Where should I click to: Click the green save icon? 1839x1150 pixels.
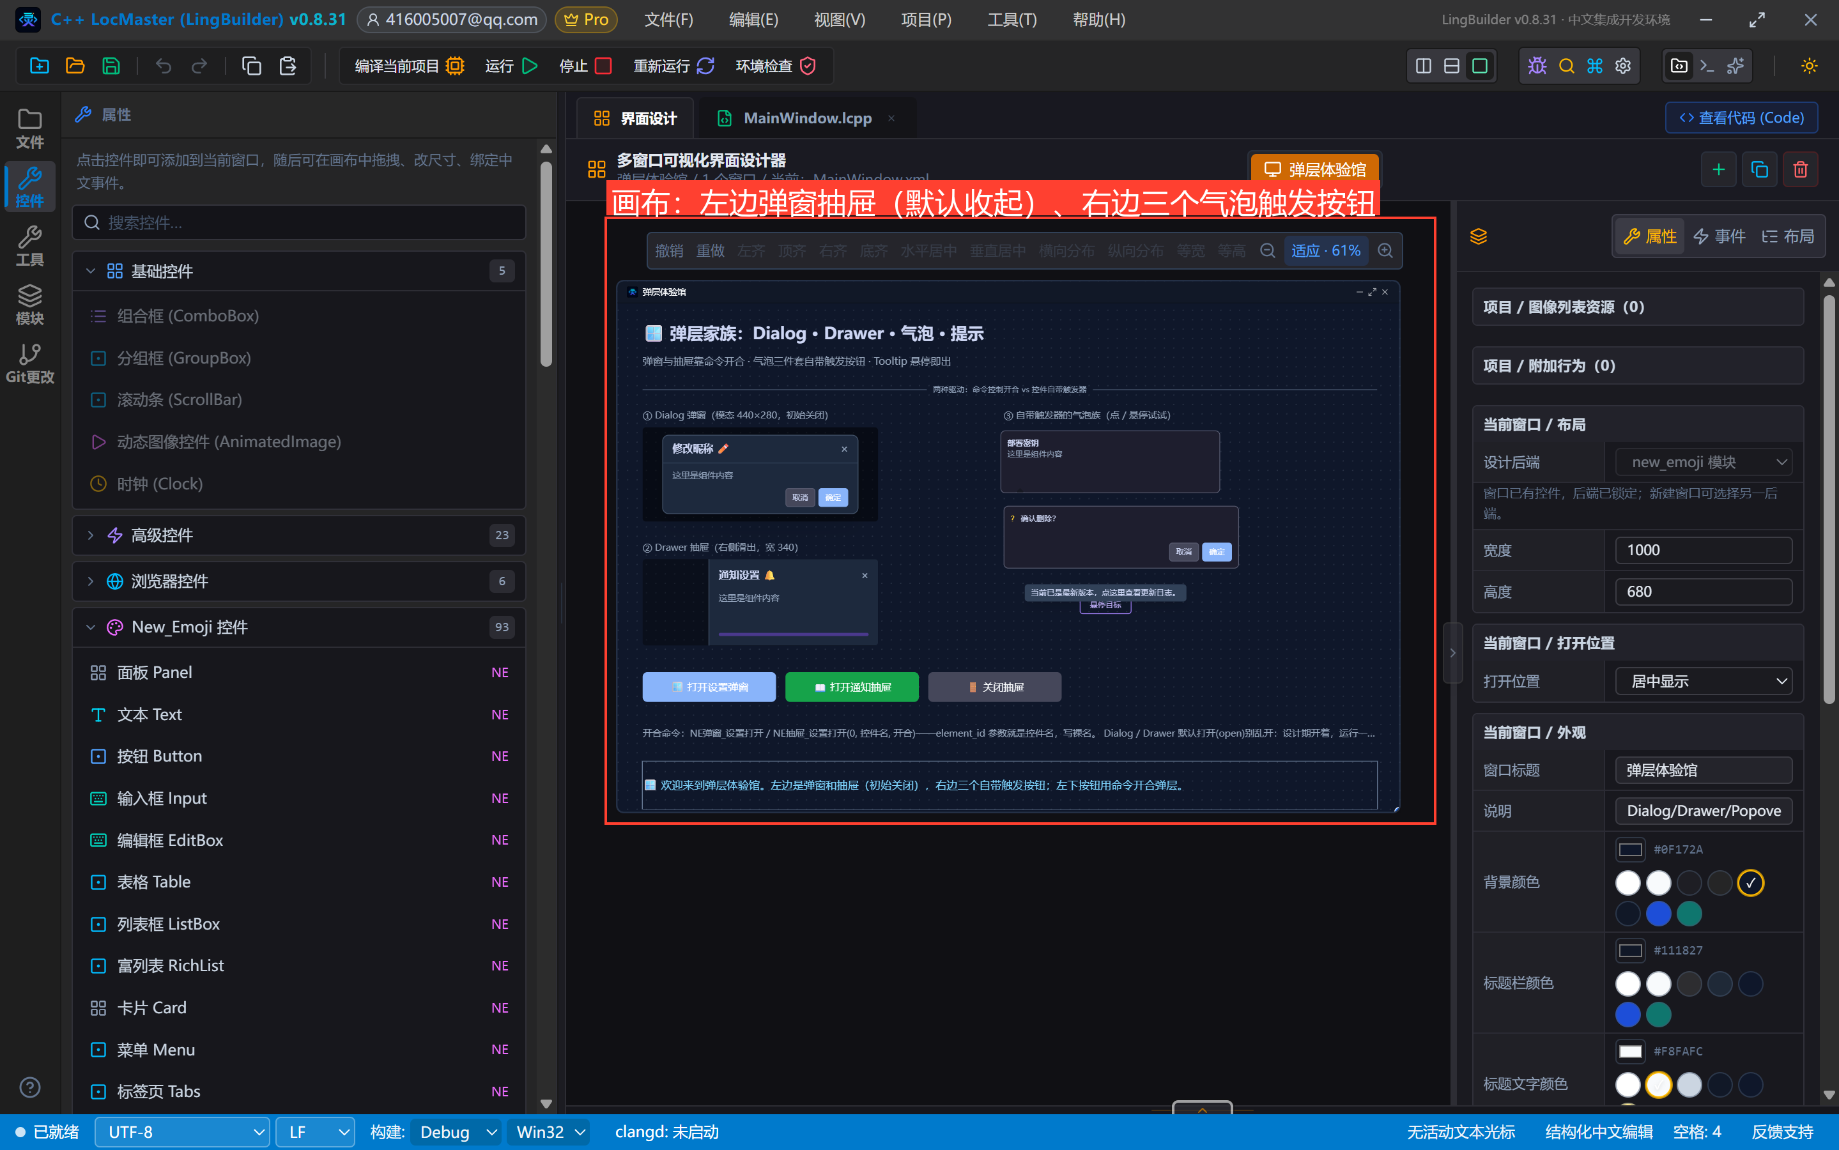pyautogui.click(x=111, y=66)
